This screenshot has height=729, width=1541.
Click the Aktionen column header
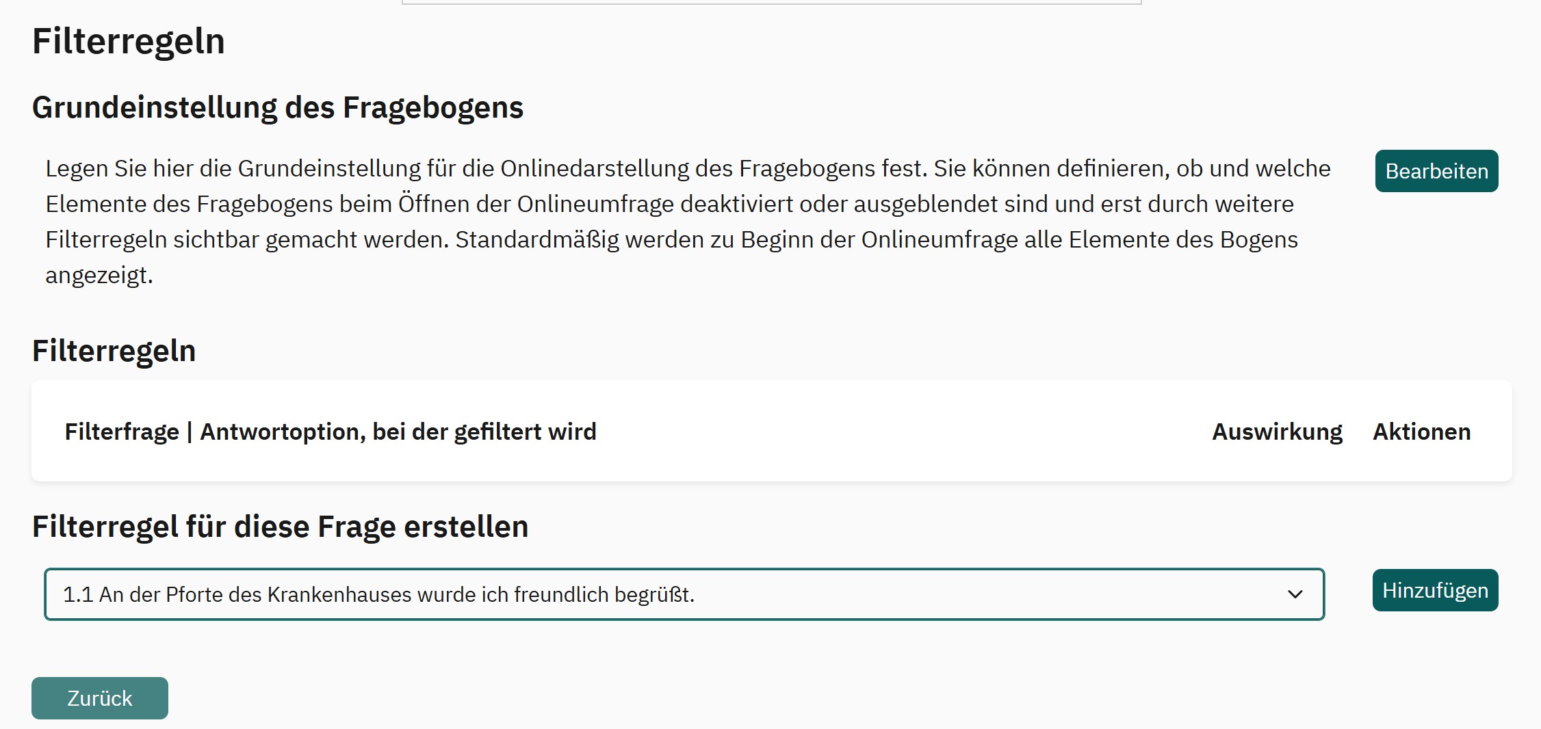1421,432
